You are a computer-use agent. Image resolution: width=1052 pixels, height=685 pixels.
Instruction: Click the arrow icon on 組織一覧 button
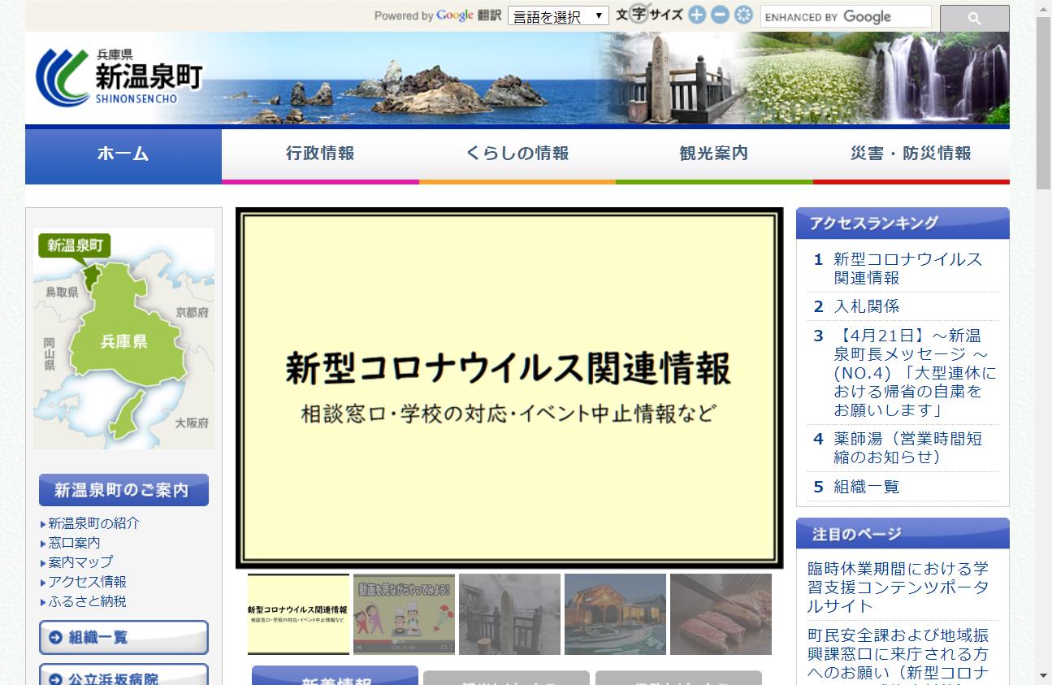pyautogui.click(x=54, y=637)
